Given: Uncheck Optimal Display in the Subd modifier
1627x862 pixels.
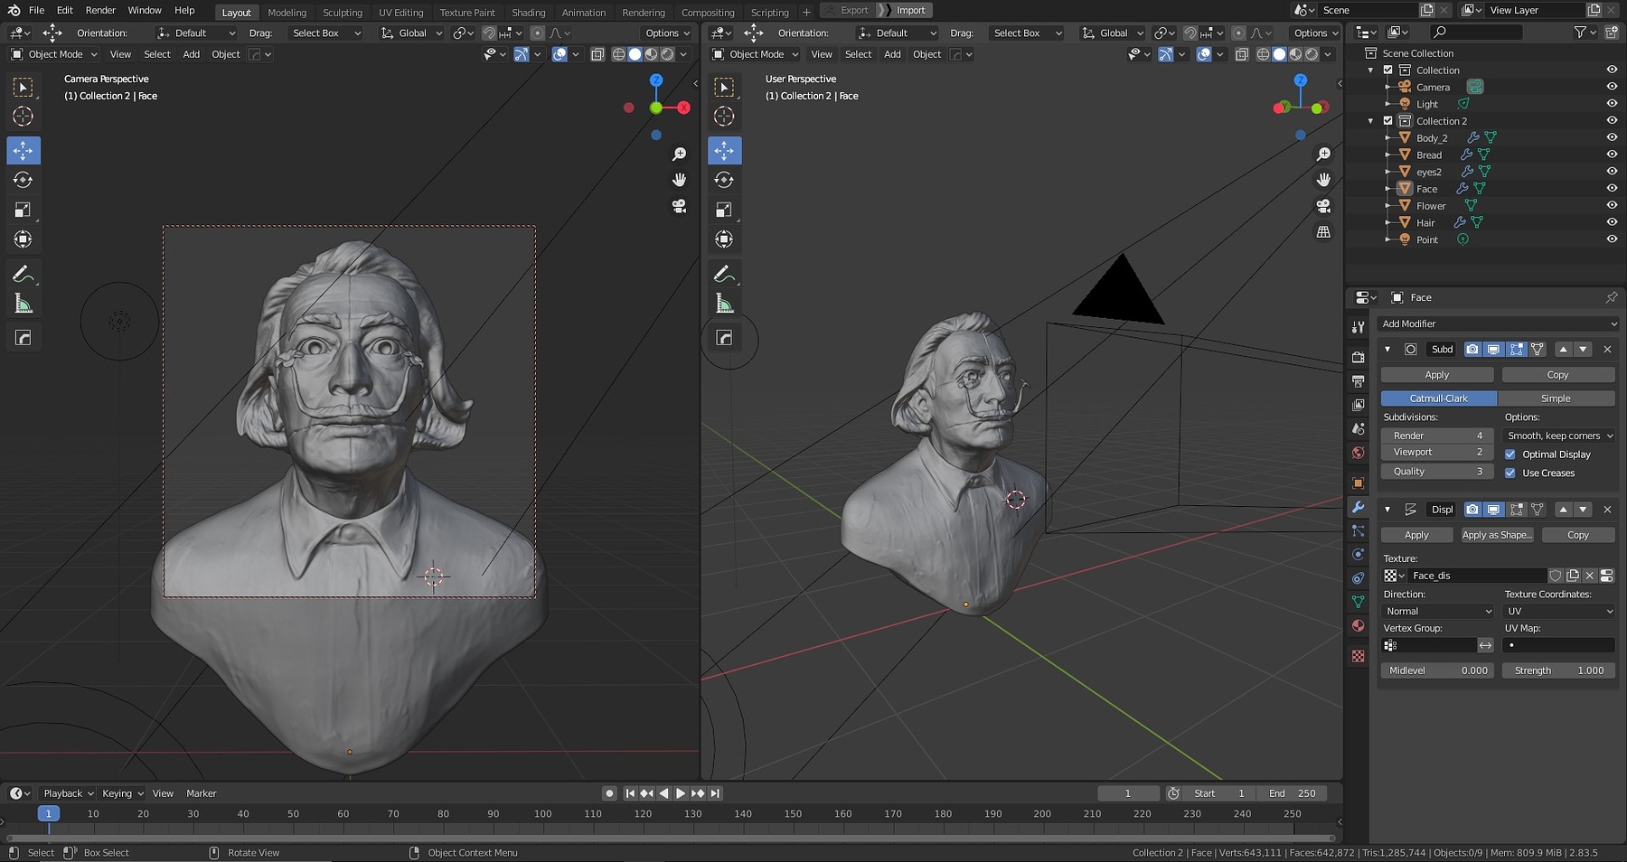Looking at the screenshot, I should (x=1509, y=454).
